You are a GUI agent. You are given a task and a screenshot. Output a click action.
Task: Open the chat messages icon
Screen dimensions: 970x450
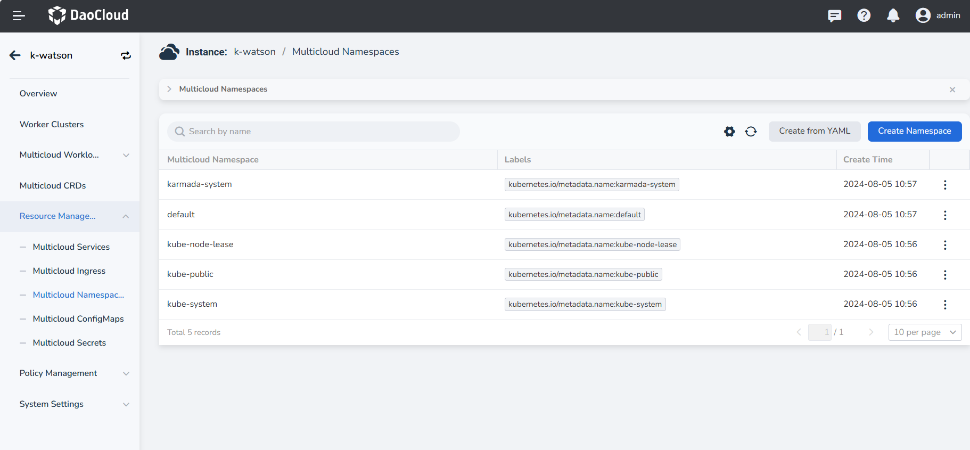[x=834, y=15]
